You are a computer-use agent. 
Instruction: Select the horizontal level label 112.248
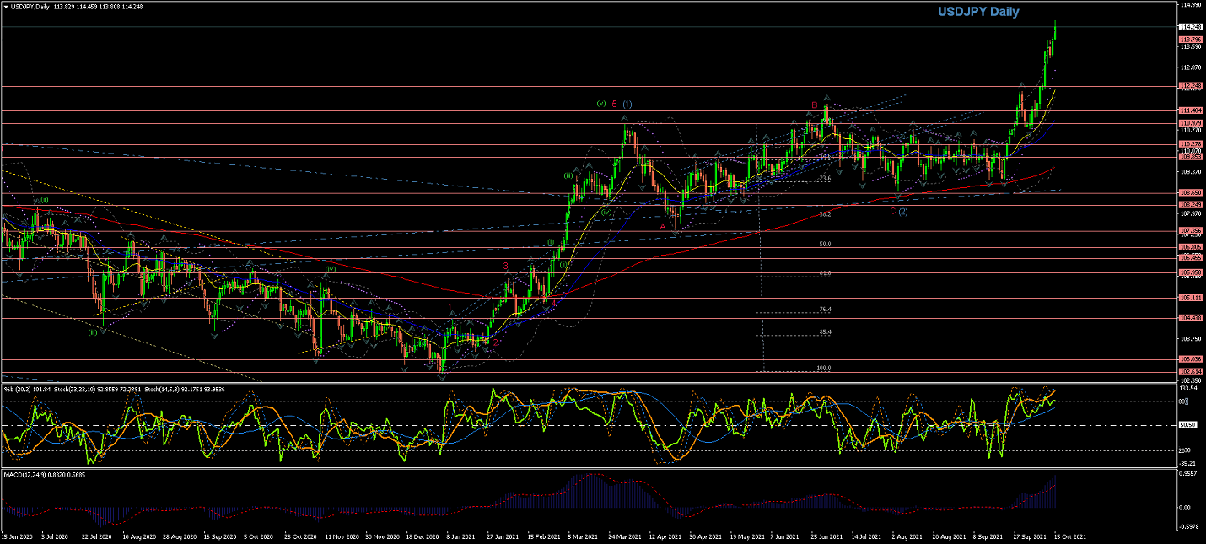tap(1190, 86)
